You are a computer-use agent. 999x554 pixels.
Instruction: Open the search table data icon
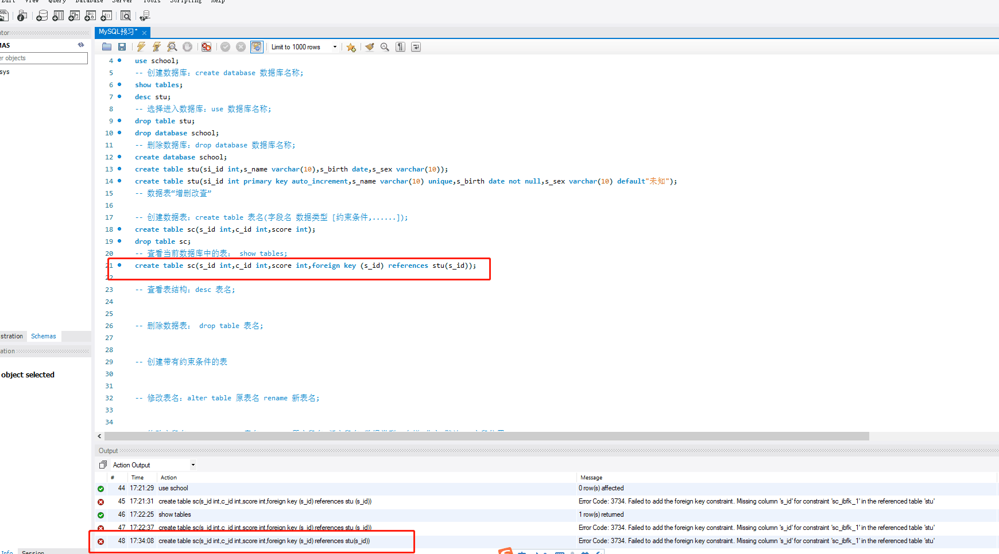click(x=126, y=15)
